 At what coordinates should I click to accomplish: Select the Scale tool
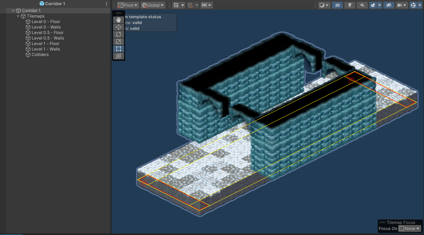[x=119, y=41]
